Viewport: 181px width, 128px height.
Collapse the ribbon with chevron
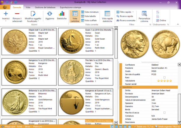(x=178, y=24)
